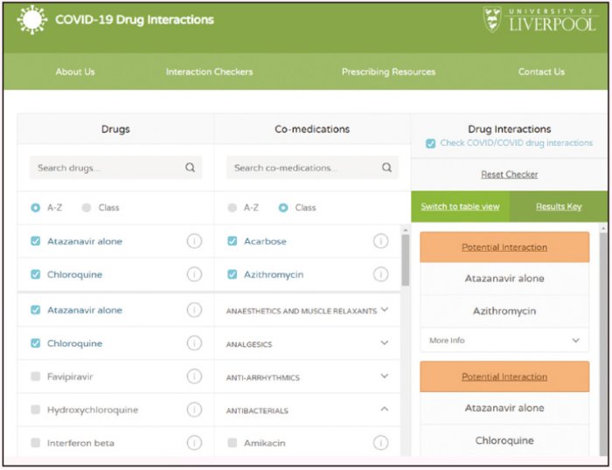Screen dimensions: 612x470
Task: Click the COVID-19 virus logo icon
Action: (x=32, y=19)
